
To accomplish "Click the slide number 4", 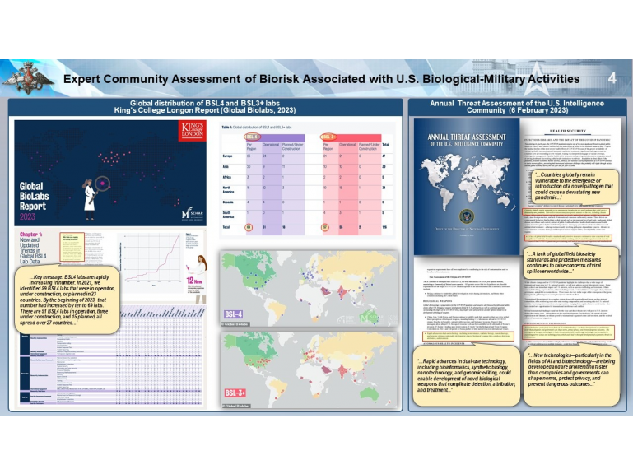I will click(x=612, y=78).
